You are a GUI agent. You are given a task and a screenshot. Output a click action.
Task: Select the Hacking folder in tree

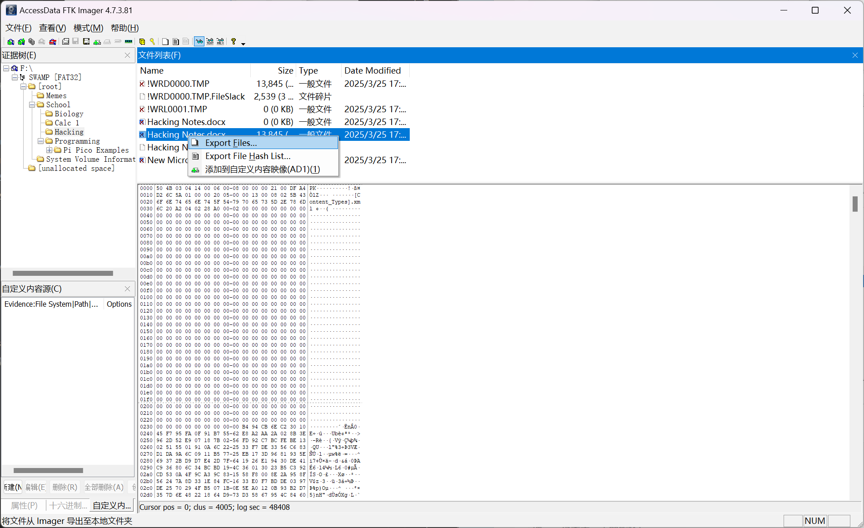pos(69,132)
